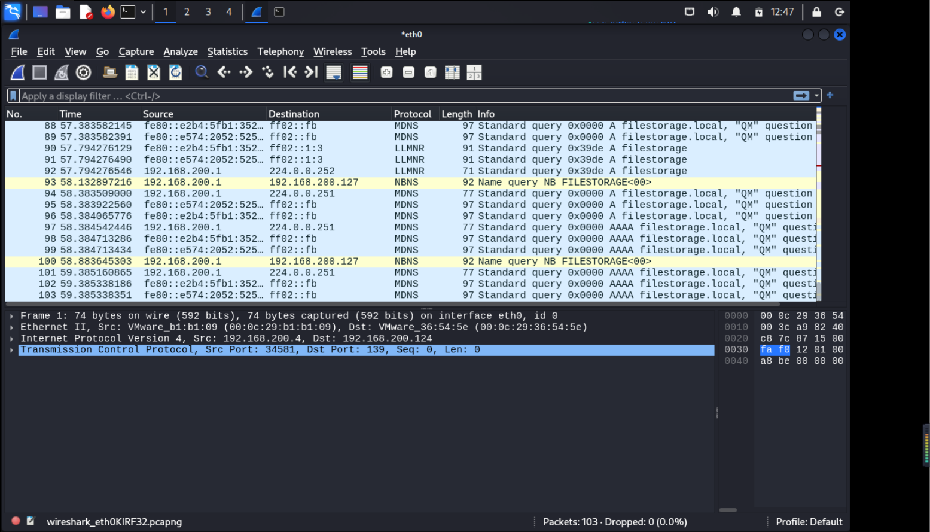This screenshot has width=930, height=532.
Task: Reset packet text to normal size
Action: tap(431, 72)
